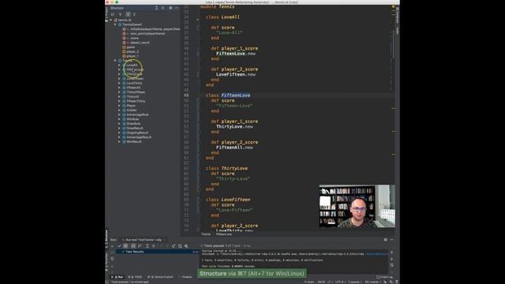Click the soft-wrap icon beside the console
The height and width of the screenshot is (284, 505).
[x=392, y=265]
